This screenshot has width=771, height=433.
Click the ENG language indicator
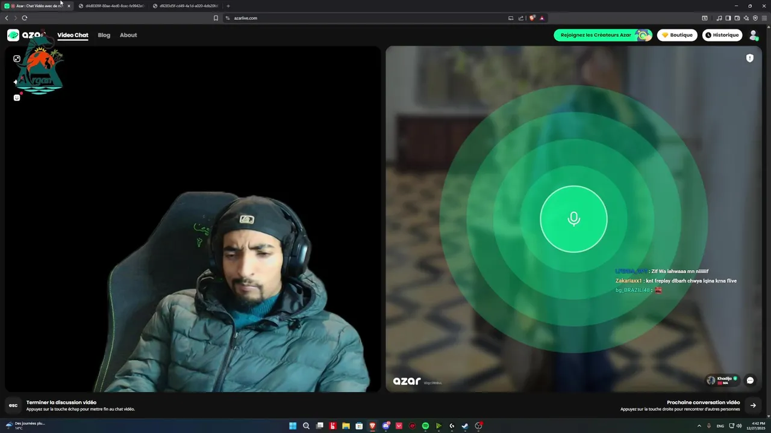click(720, 426)
